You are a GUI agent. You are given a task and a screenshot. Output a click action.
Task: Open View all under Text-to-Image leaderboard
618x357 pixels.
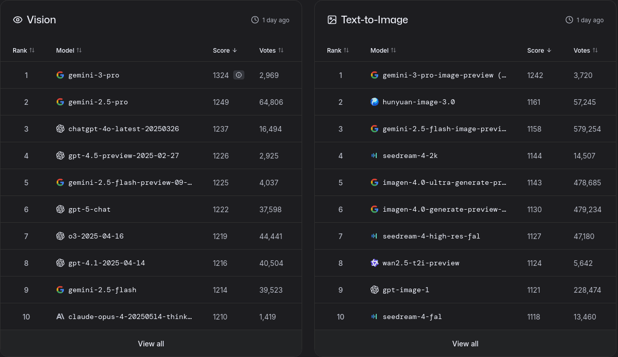pyautogui.click(x=465, y=343)
